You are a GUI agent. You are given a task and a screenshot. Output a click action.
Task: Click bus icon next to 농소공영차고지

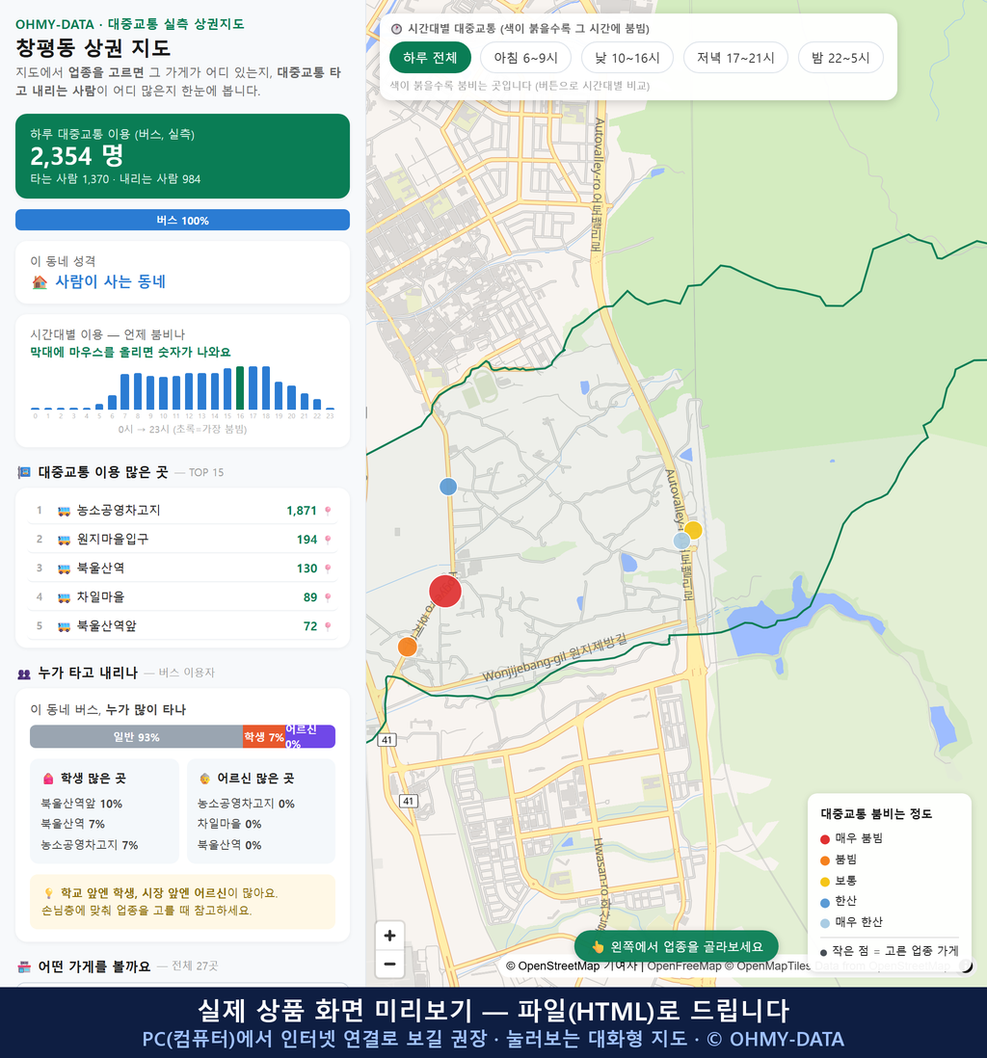coord(64,512)
